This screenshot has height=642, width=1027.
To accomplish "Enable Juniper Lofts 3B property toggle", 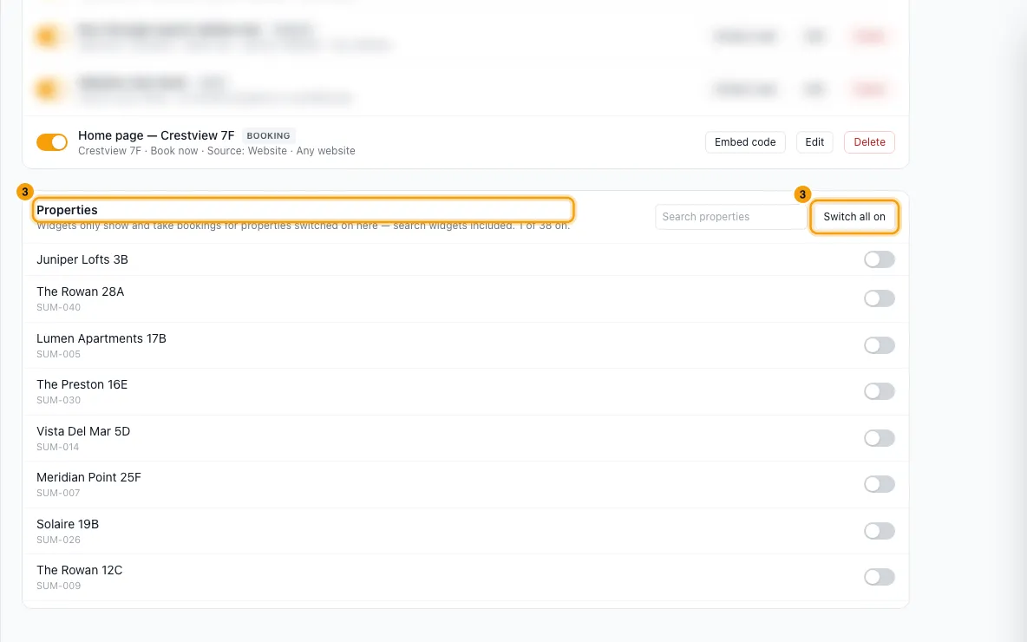I will 879,259.
